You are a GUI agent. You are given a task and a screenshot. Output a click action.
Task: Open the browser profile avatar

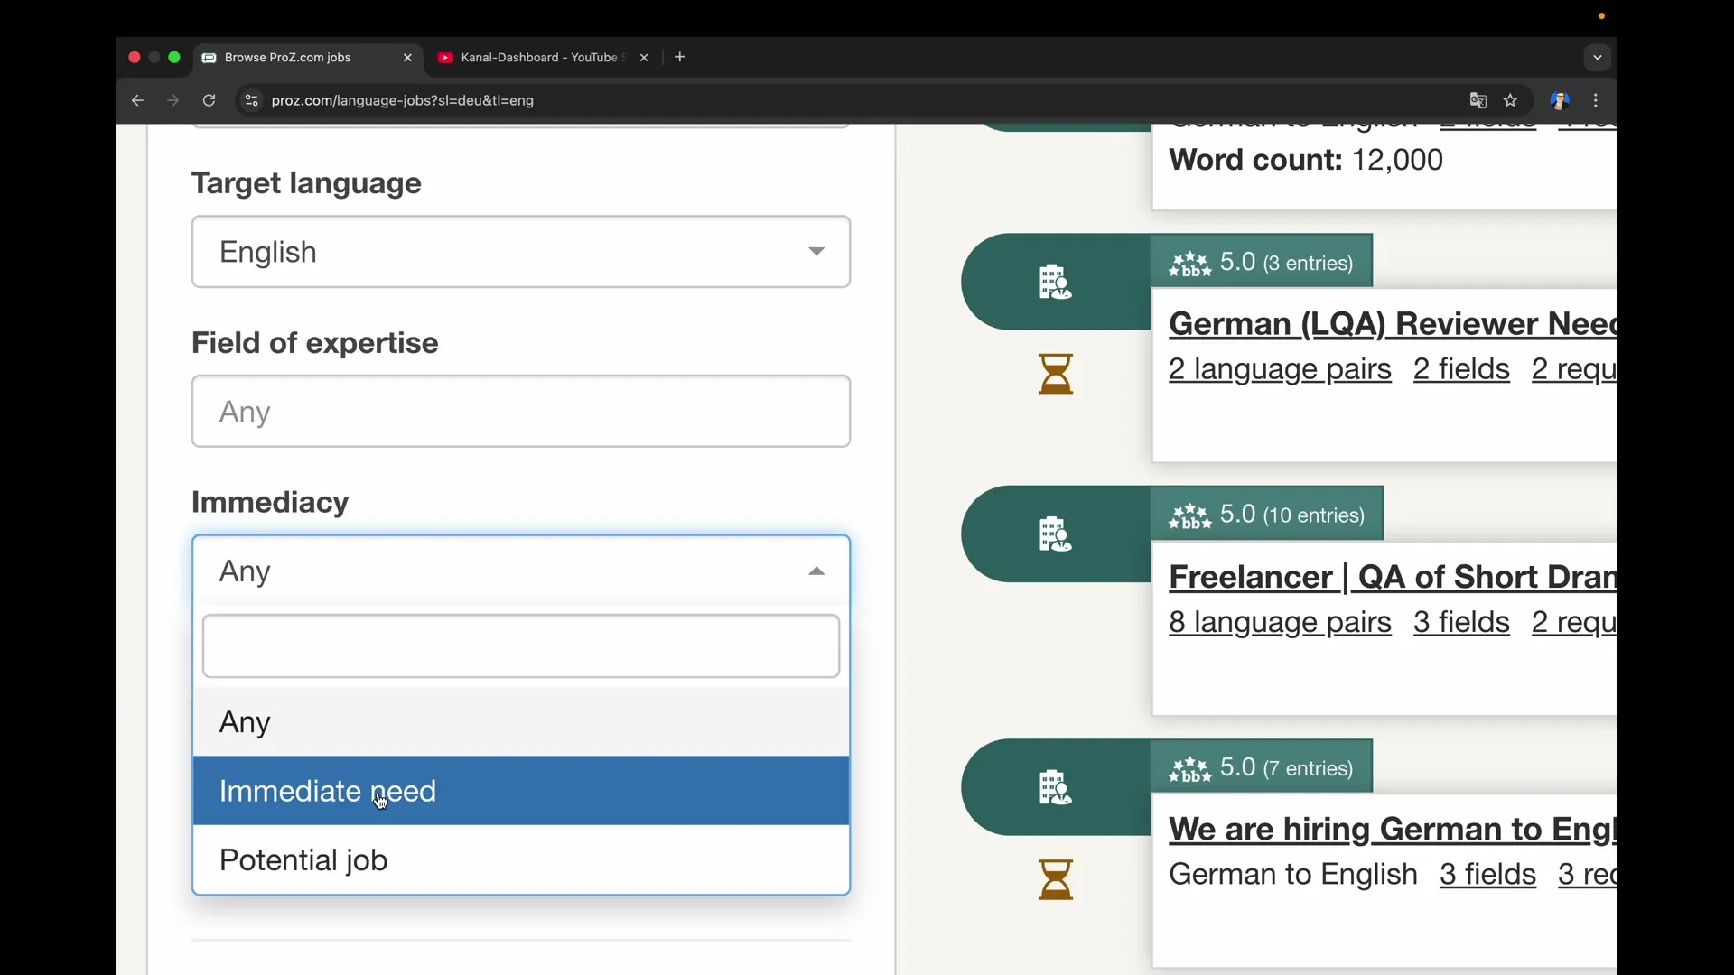(1560, 100)
